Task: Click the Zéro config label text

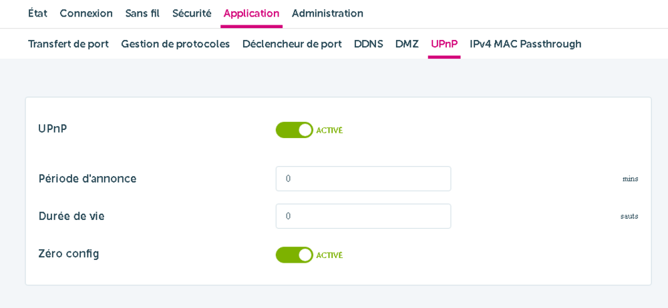Action: [x=69, y=254]
